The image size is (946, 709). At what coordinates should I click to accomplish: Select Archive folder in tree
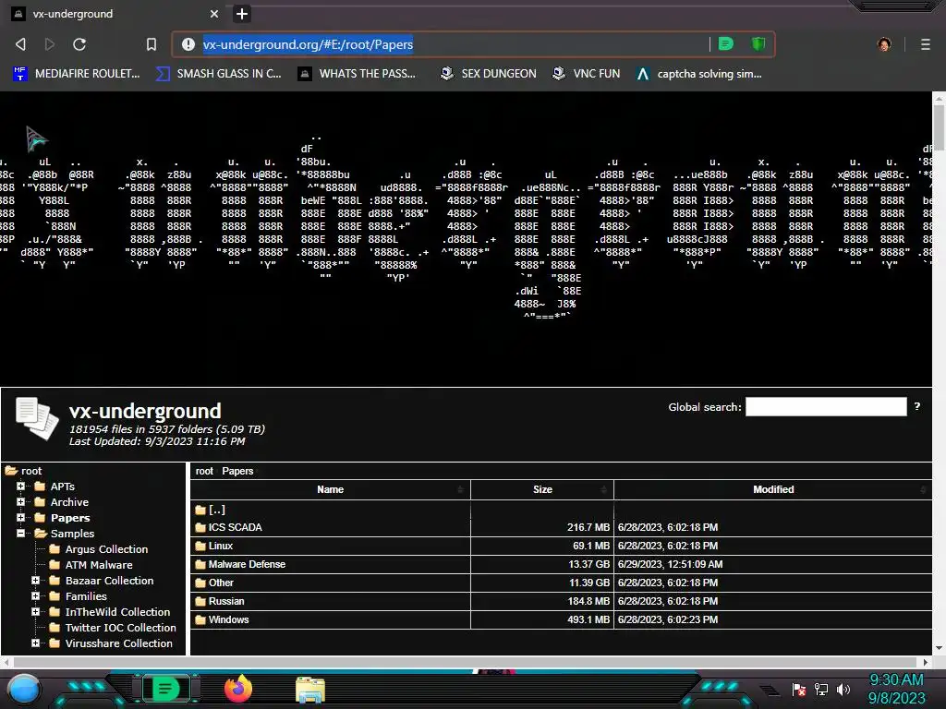[x=69, y=502]
